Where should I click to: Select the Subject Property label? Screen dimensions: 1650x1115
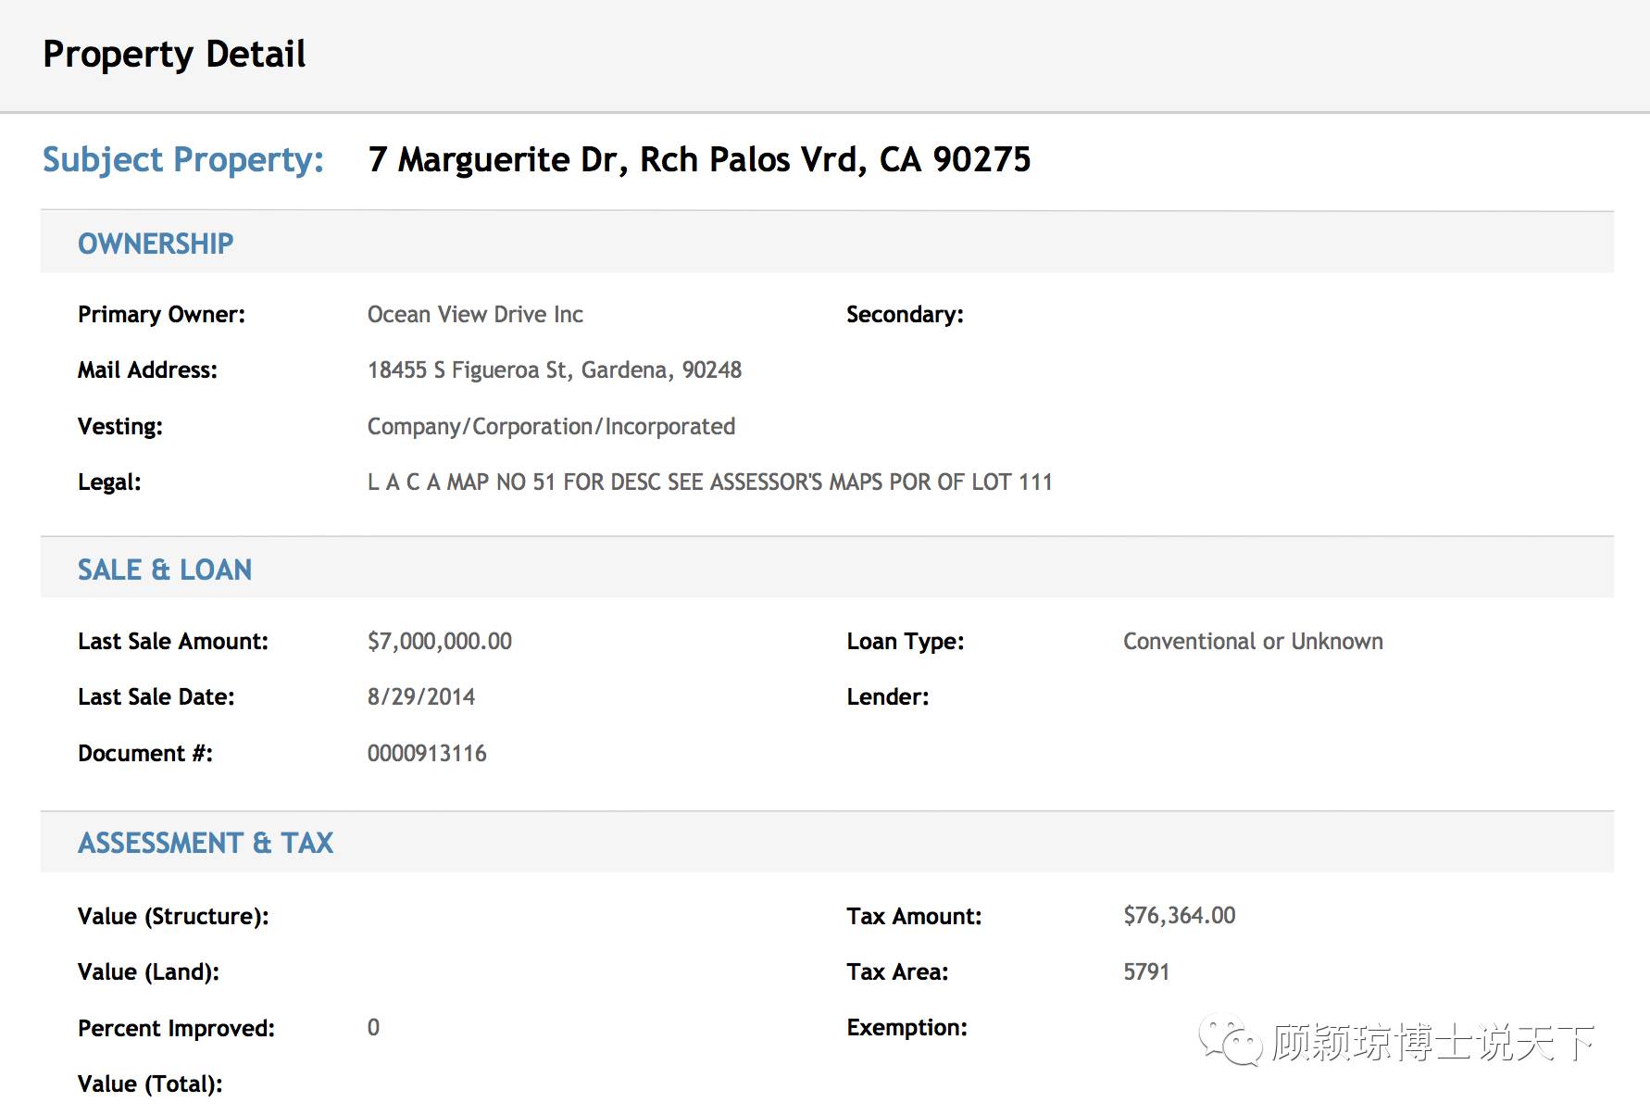(183, 160)
